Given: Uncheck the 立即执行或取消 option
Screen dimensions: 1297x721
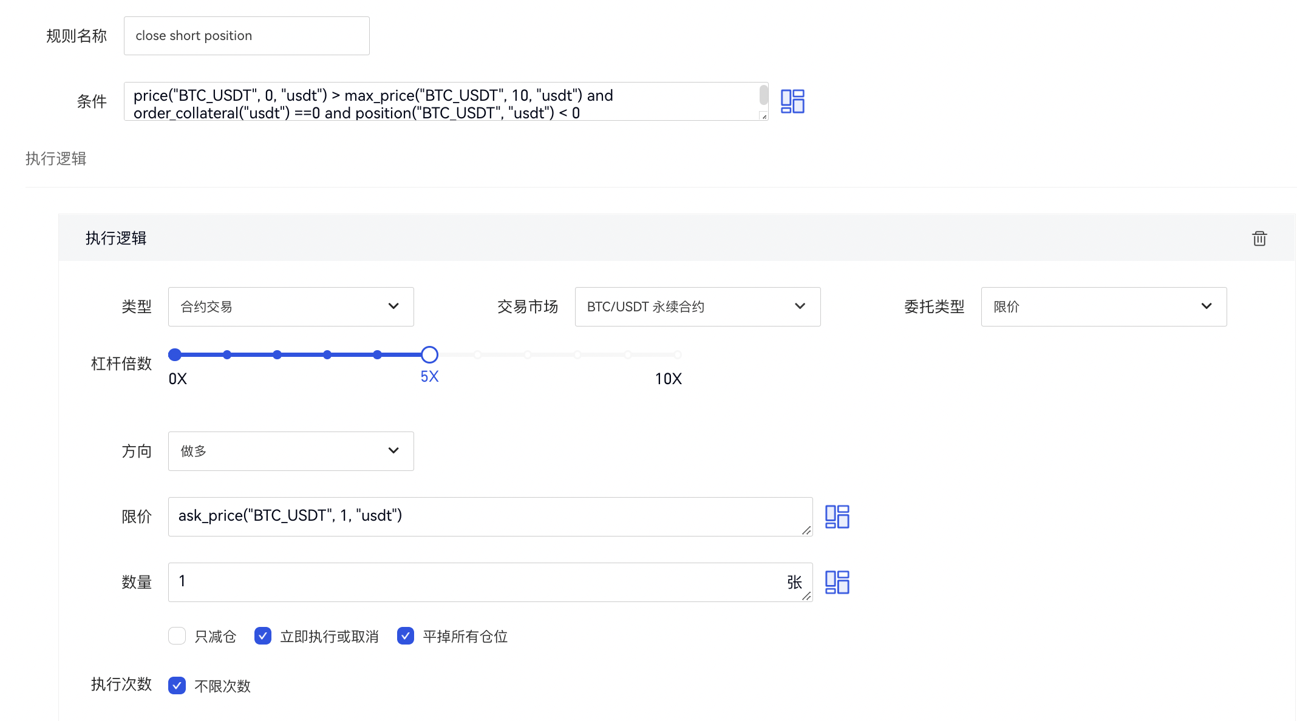Looking at the screenshot, I should point(263,636).
